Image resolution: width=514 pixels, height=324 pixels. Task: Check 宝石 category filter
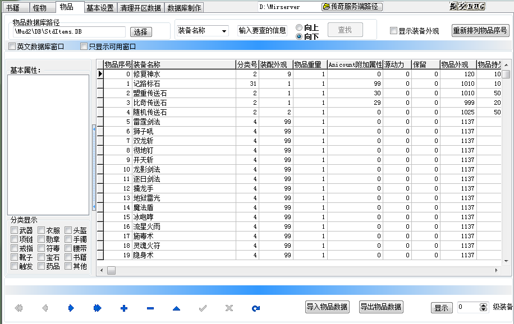click(42, 257)
